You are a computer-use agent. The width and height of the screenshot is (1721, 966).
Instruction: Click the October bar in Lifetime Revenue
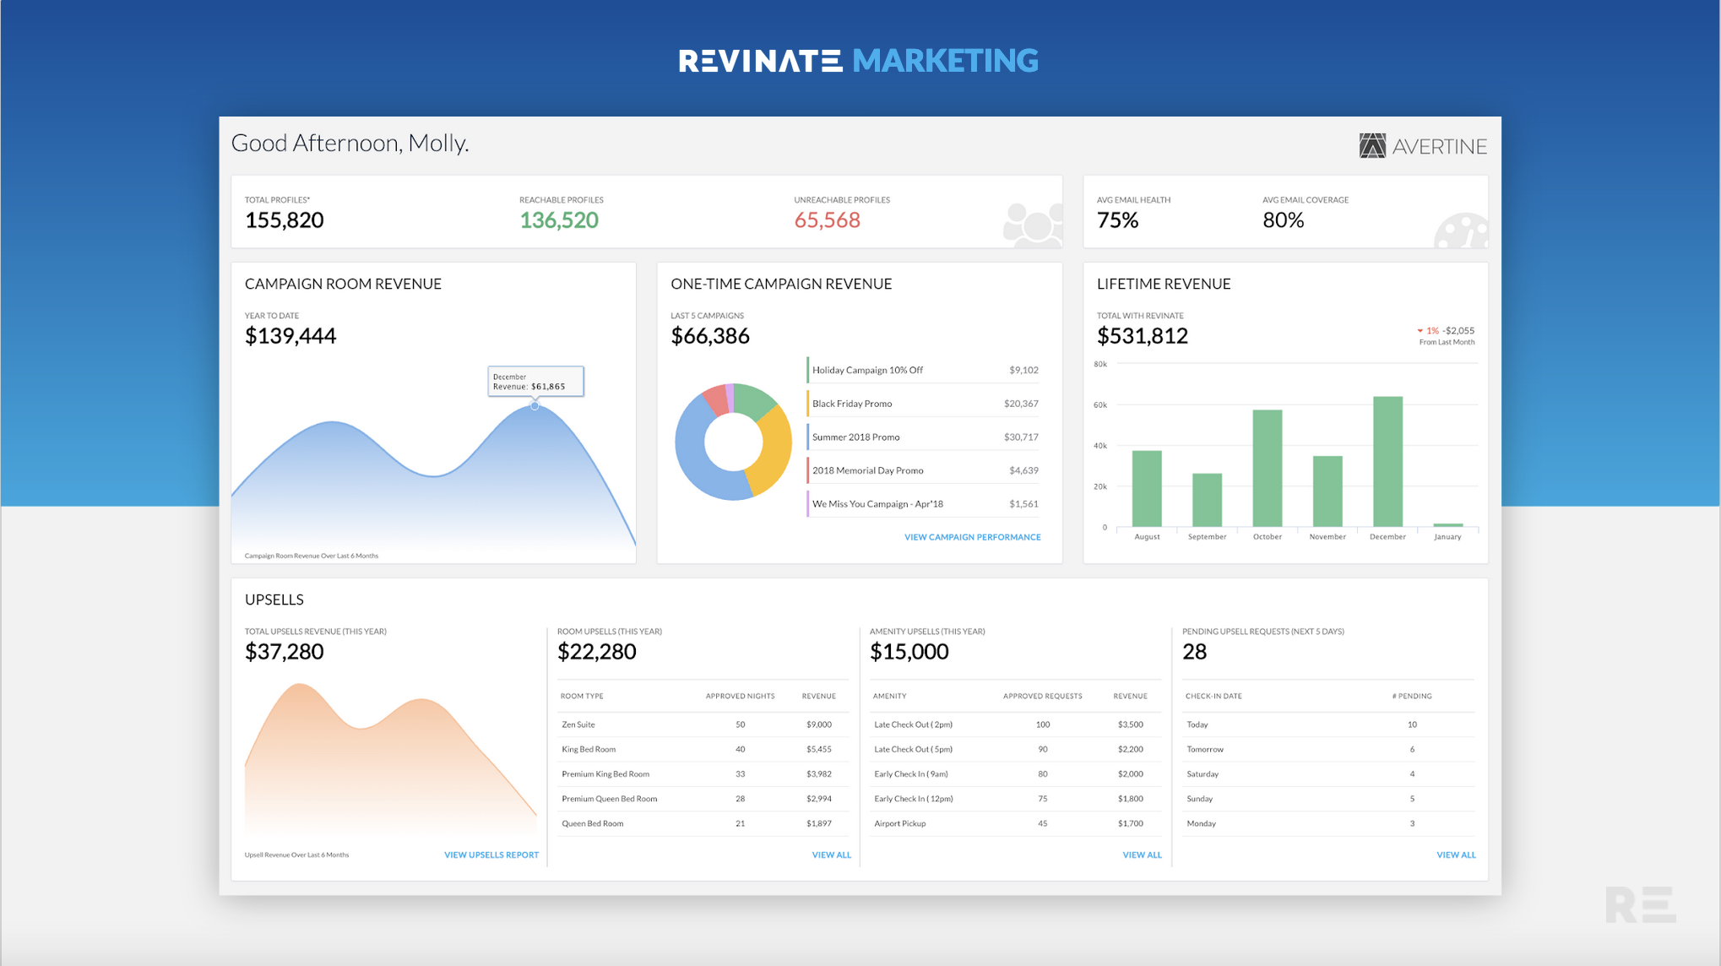tap(1267, 468)
